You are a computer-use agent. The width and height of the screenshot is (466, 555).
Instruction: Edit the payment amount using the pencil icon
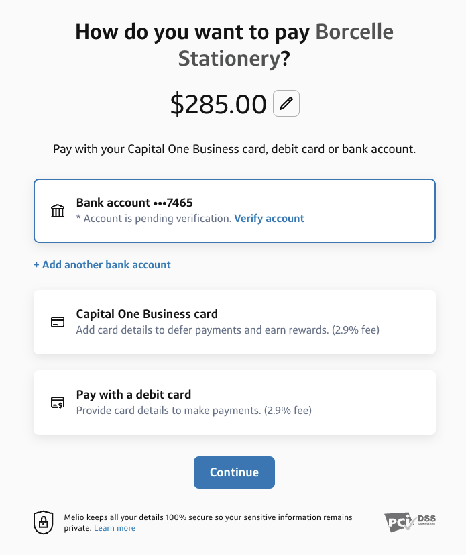pos(286,103)
